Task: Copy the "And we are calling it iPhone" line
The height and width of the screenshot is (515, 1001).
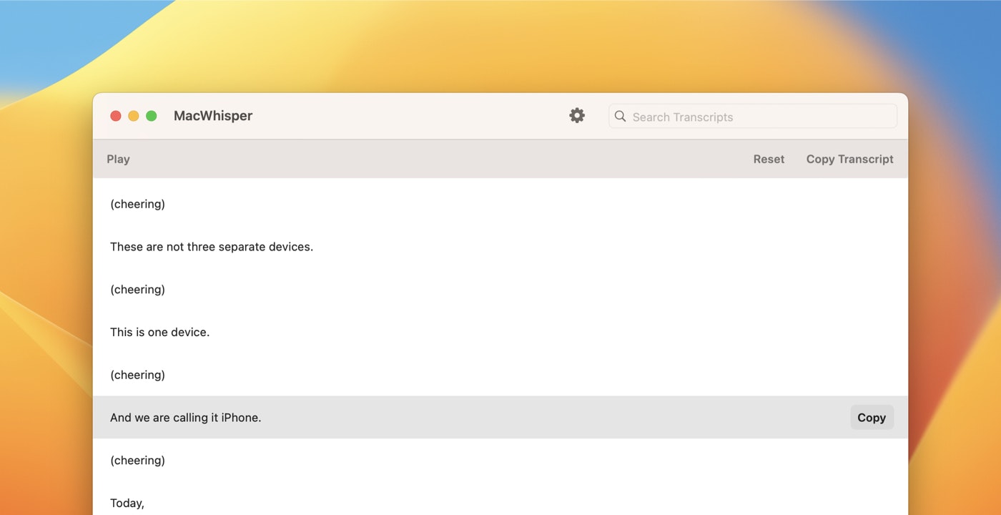Action: (x=872, y=418)
